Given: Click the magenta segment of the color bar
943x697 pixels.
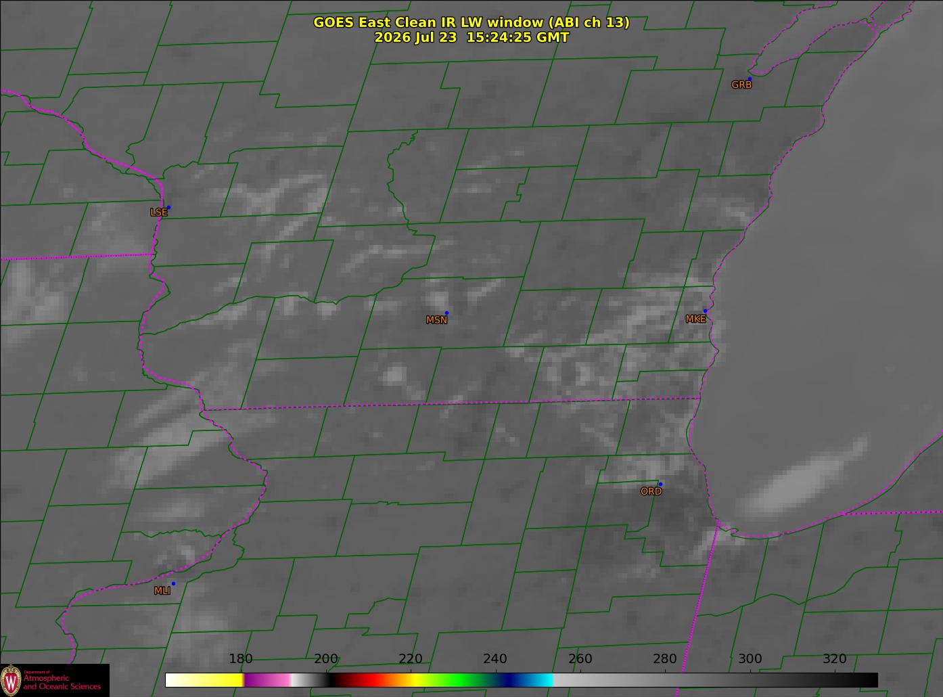Looking at the screenshot, I should (x=266, y=679).
